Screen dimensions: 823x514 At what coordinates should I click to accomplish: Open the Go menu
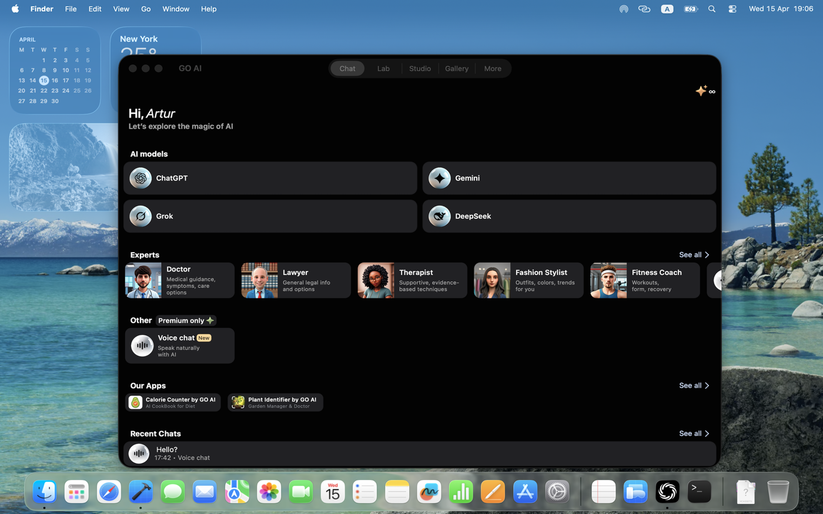click(145, 9)
